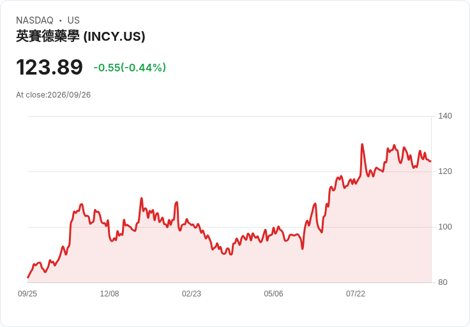
Task: Click the 120 price axis label
Action: coord(445,171)
